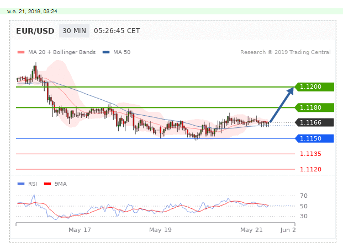Click the Research © 2019 Trading Central credit
Viewport: 343px width, 248px height.
coord(286,52)
